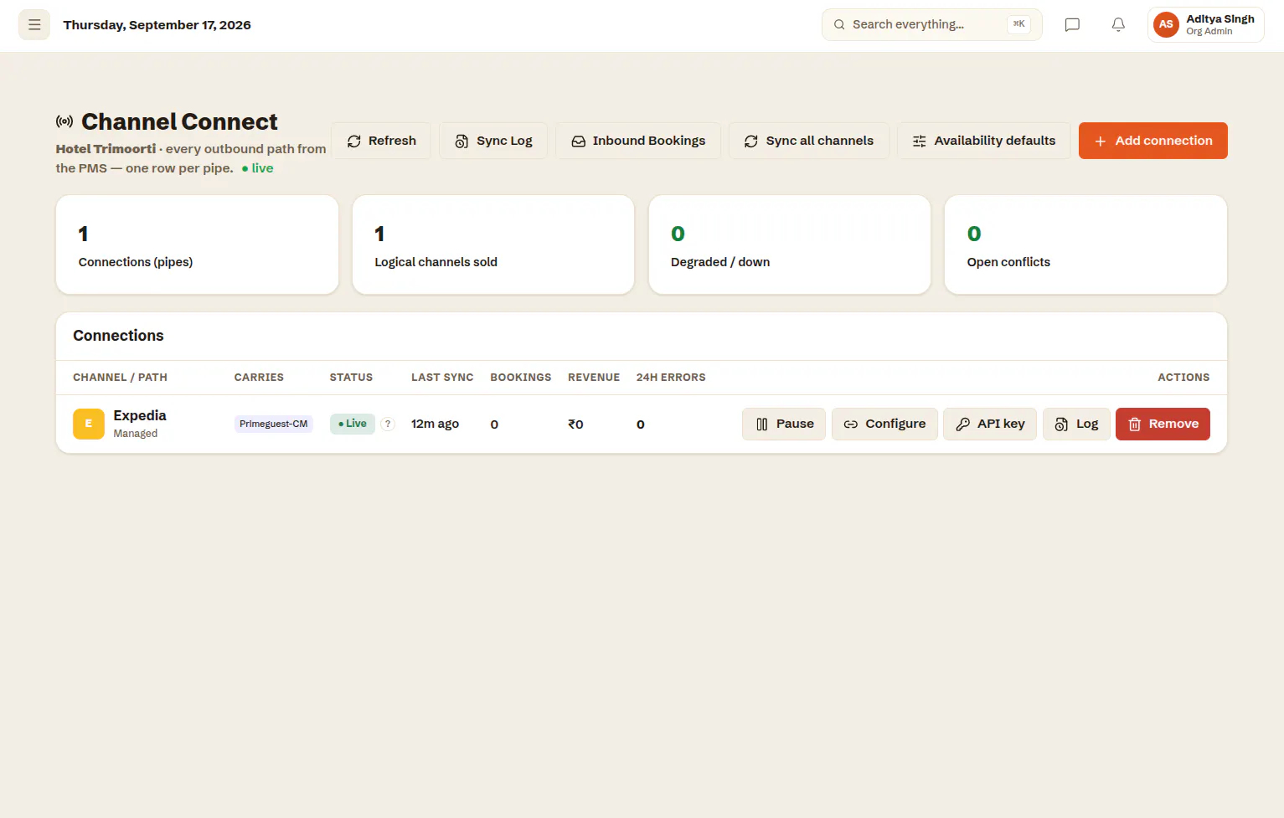The width and height of the screenshot is (1284, 818).
Task: Click the STATUS column header
Action: [x=351, y=378]
